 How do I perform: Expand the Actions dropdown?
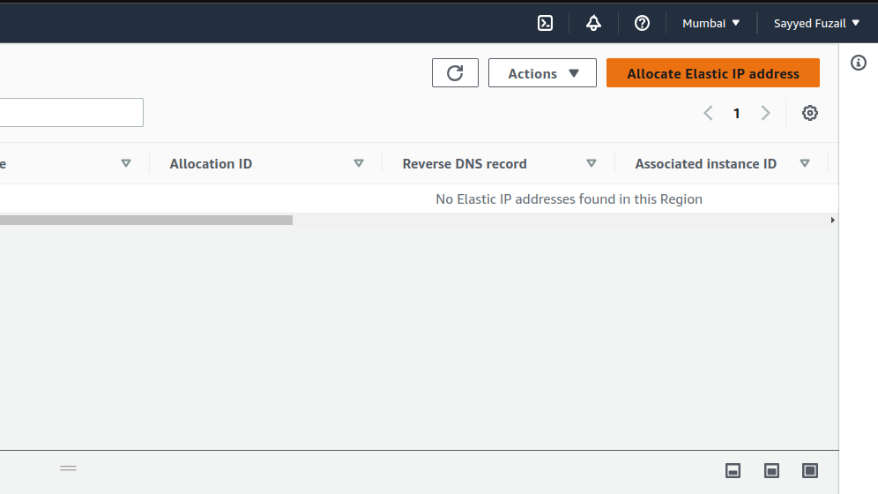tap(542, 73)
